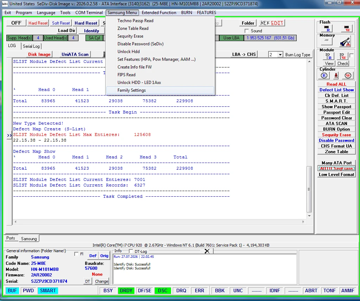360x301 pixels.
Task: Click the Flash read (R) icon
Action: coord(326,29)
